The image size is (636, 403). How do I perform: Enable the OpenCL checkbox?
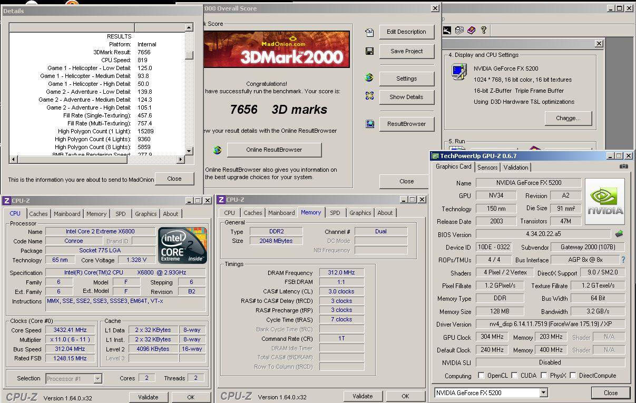click(x=481, y=376)
